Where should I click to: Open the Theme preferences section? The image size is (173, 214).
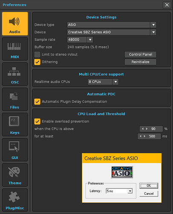pos(15,175)
